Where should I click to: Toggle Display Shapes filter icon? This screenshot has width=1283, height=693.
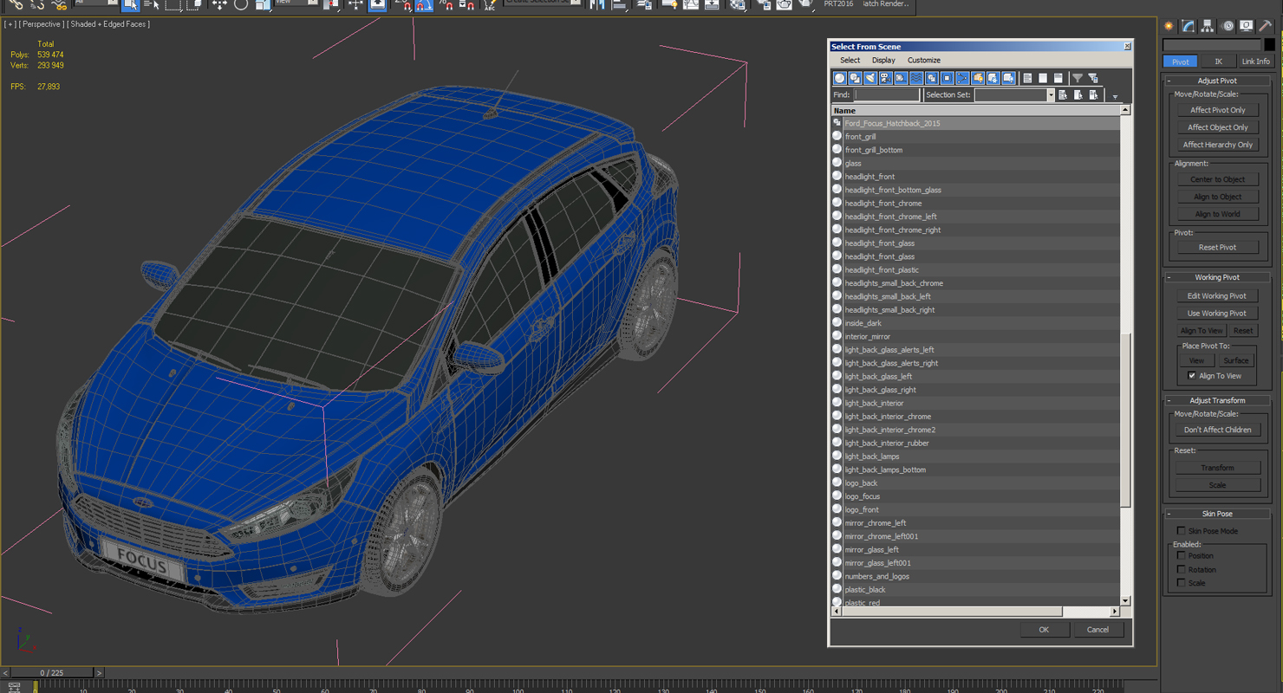click(x=855, y=78)
